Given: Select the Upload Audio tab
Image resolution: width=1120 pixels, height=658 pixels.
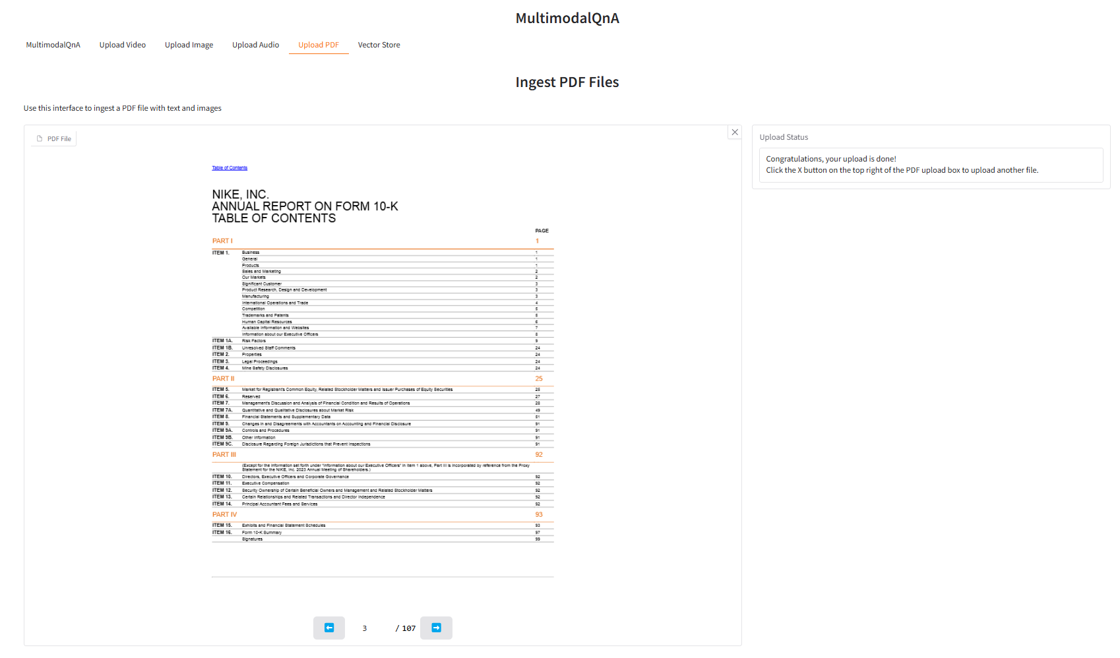Looking at the screenshot, I should click(x=255, y=44).
